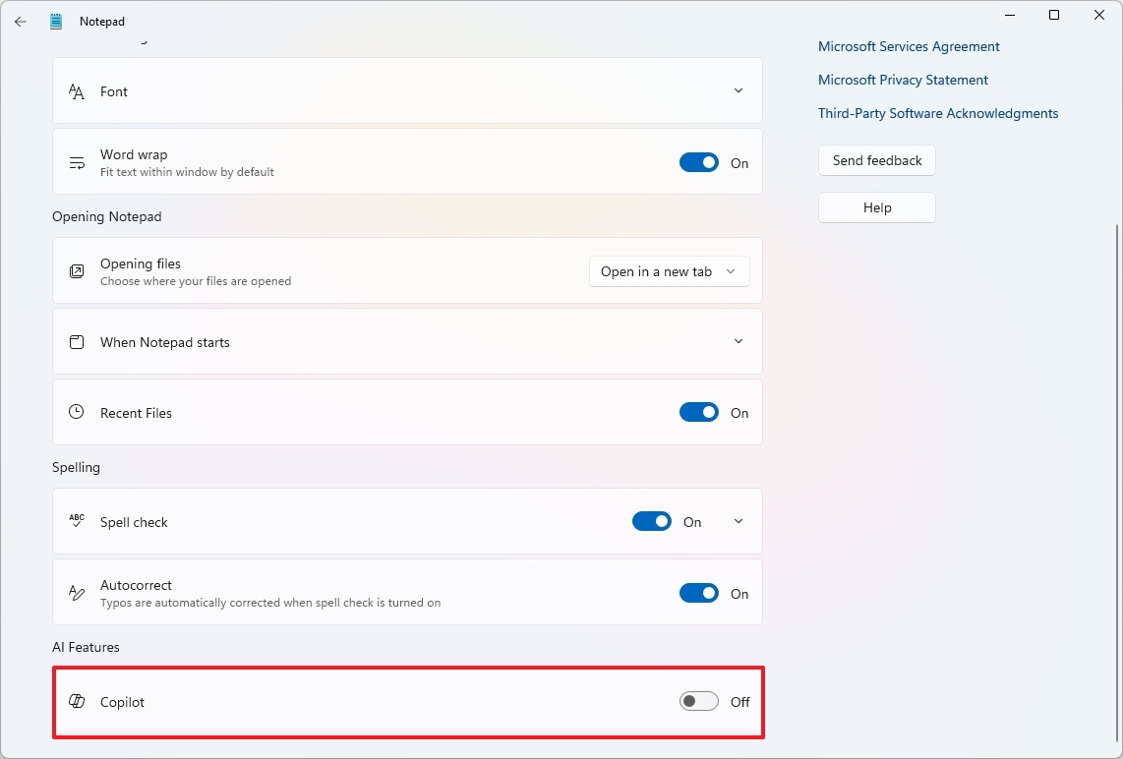This screenshot has width=1123, height=759.
Task: Open Third-Party Software Acknowledgments link
Action: 938,113
